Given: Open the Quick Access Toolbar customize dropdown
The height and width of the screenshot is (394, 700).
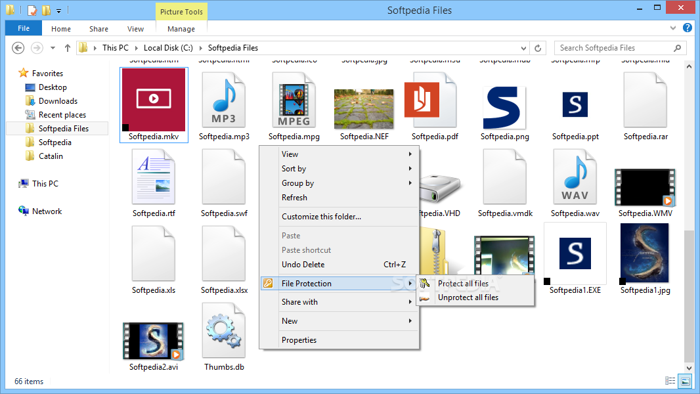Looking at the screenshot, I should [58, 11].
